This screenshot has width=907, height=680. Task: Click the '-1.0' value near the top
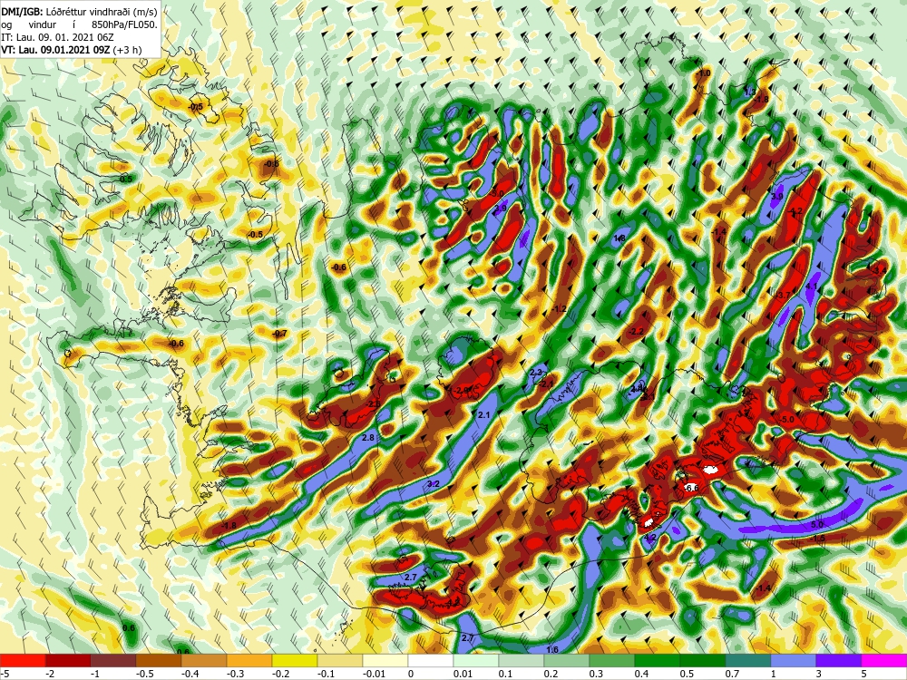(704, 73)
